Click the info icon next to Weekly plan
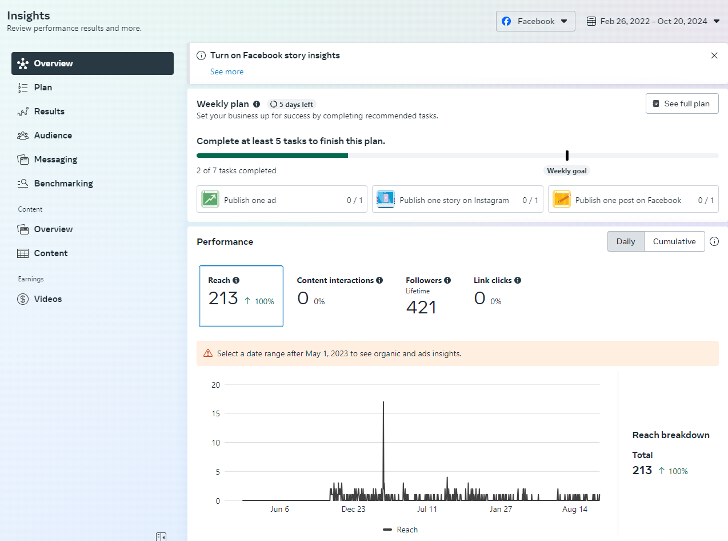The image size is (728, 541). click(257, 104)
